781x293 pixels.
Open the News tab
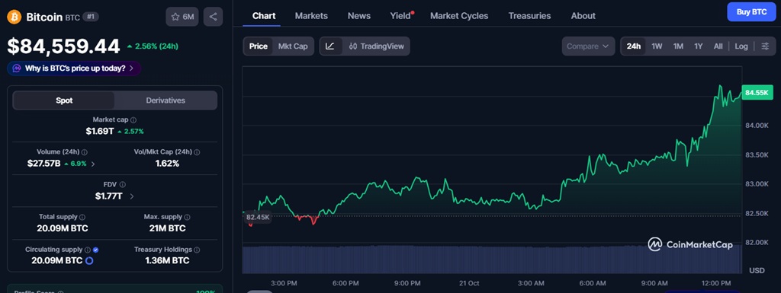359,16
